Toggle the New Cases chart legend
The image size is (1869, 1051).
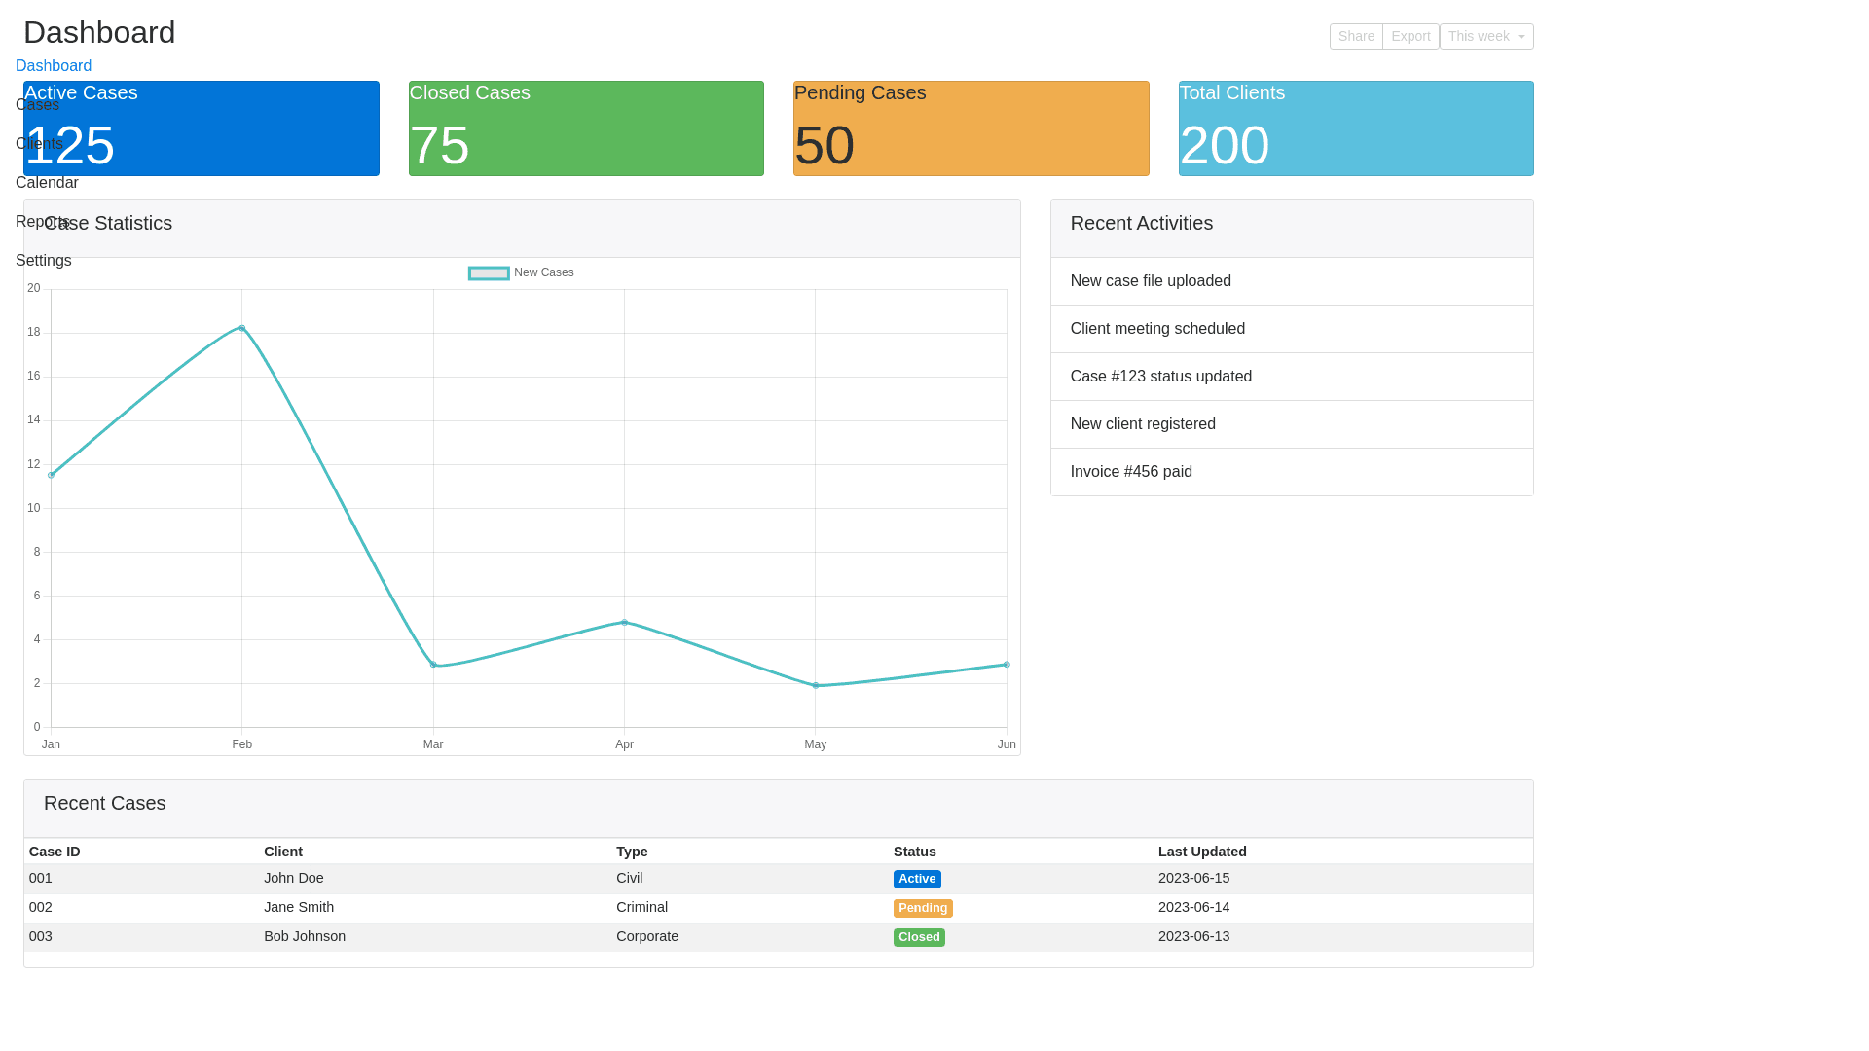pos(521,273)
